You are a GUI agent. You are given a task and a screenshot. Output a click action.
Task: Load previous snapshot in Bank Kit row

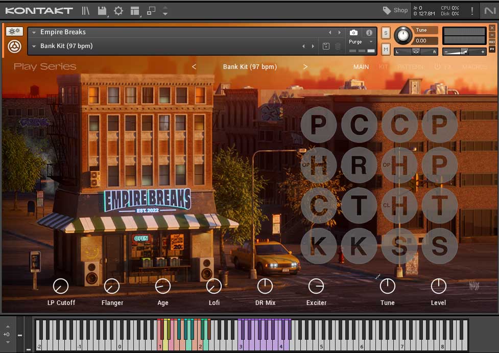tap(303, 46)
